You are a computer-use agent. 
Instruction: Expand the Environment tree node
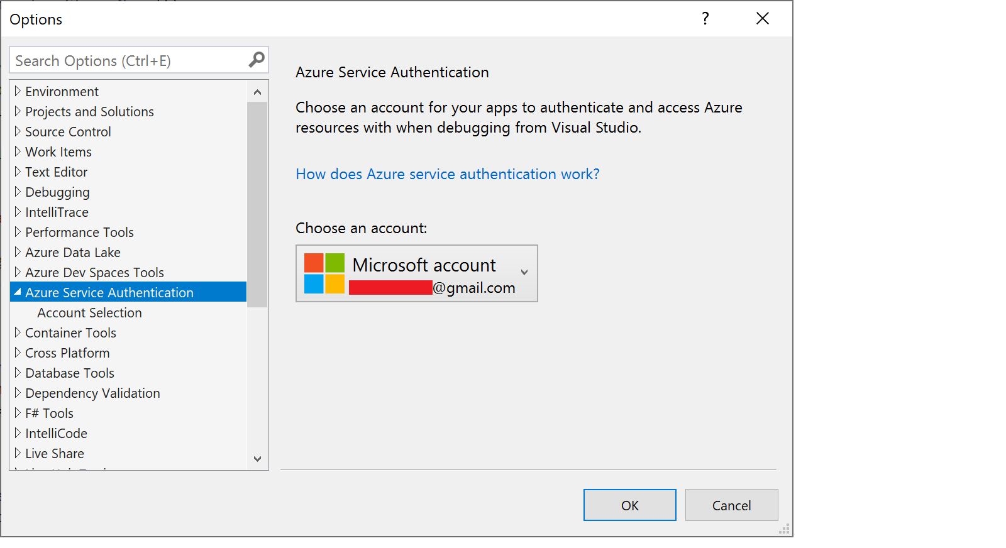(x=18, y=92)
